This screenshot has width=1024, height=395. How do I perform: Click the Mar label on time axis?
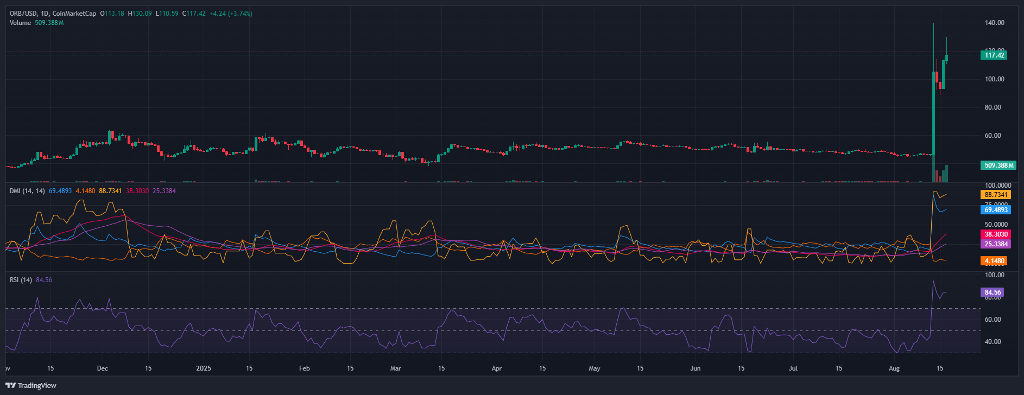(396, 368)
